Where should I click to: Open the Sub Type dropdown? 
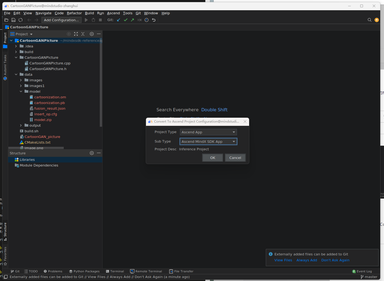click(208, 141)
